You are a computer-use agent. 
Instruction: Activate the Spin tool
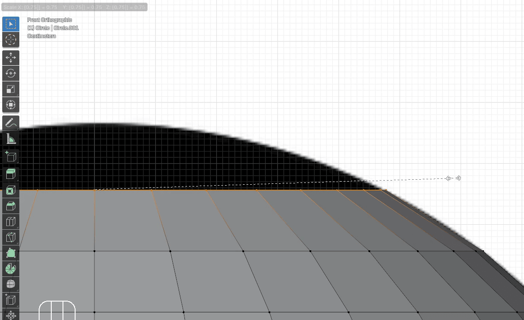click(11, 269)
